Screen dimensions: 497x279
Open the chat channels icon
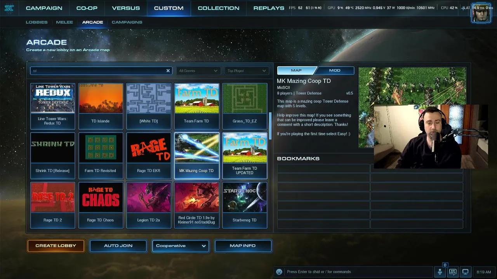pyautogui.click(x=453, y=272)
